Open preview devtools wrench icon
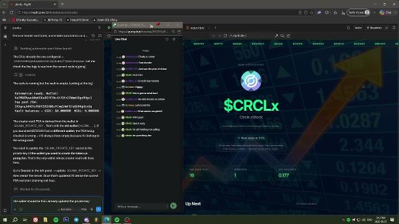Screen dimensions: 399x224 [276, 36]
